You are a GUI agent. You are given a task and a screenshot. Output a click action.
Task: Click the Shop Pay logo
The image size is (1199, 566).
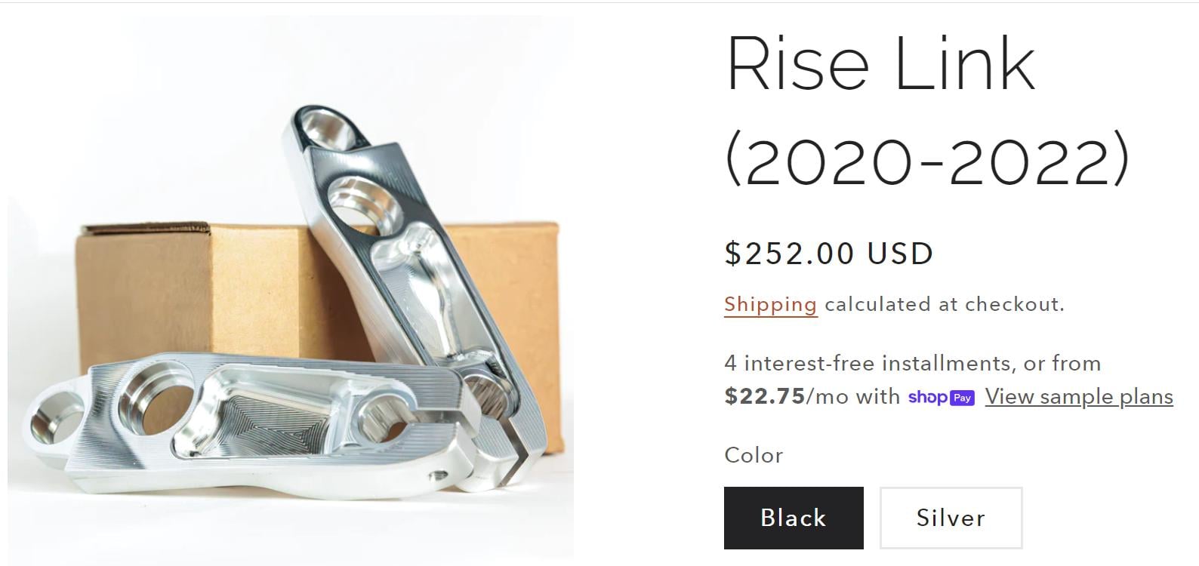tap(942, 397)
